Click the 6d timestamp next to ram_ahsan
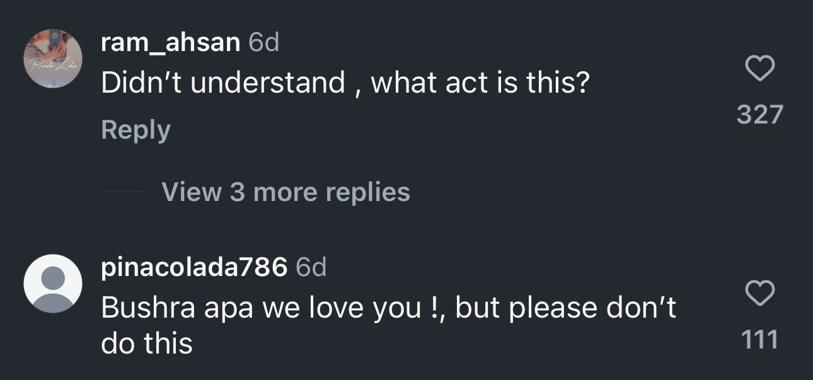 (x=264, y=43)
